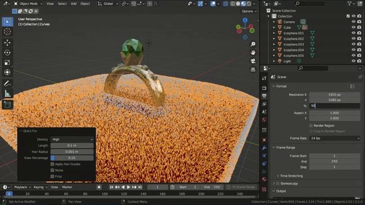The height and width of the screenshot is (205, 365).
Task: Click the Z axis on navigation gizmo
Action: tap(245, 20)
